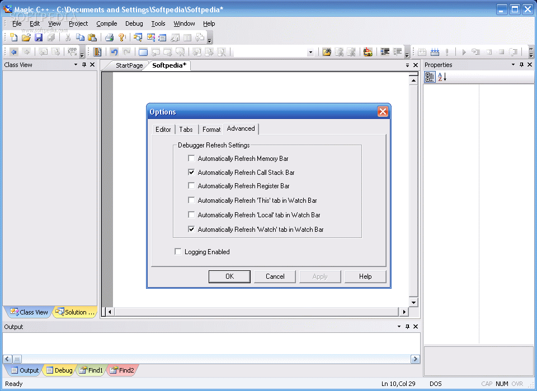Click the decrease indent toolbar icon
The height and width of the screenshot is (391, 537).
(x=385, y=52)
